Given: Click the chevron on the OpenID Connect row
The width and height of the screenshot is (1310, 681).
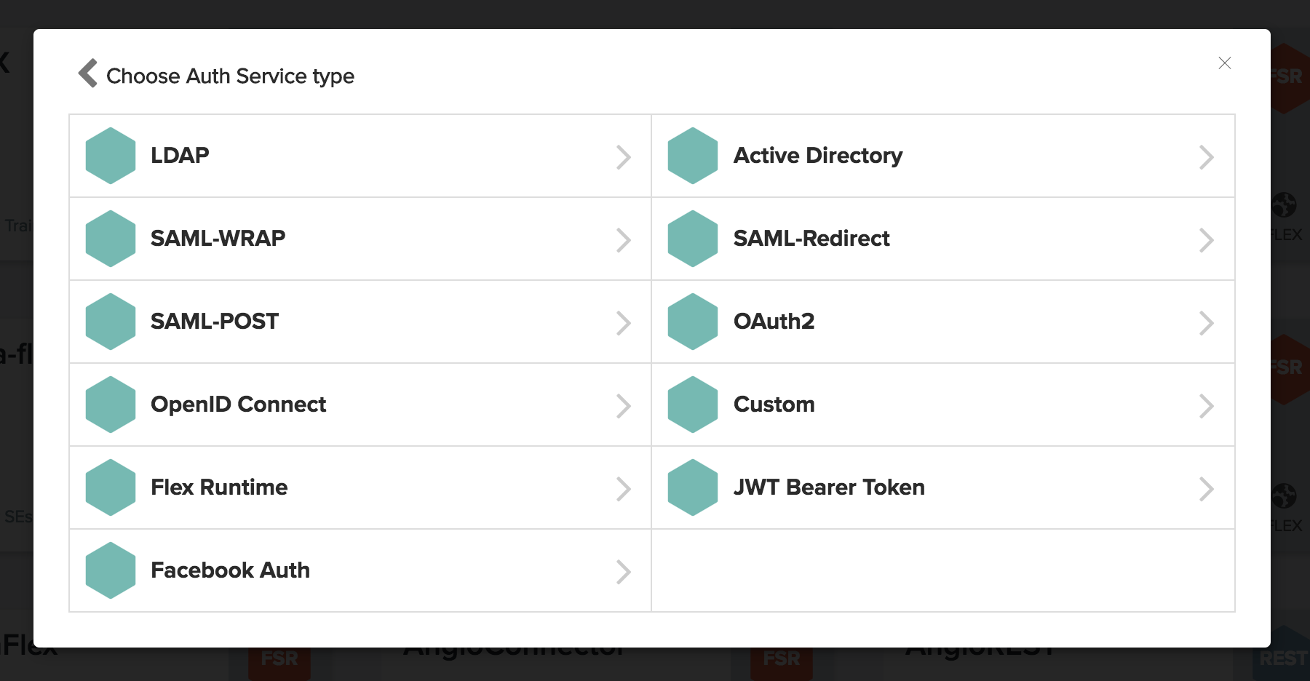Looking at the screenshot, I should click(623, 406).
